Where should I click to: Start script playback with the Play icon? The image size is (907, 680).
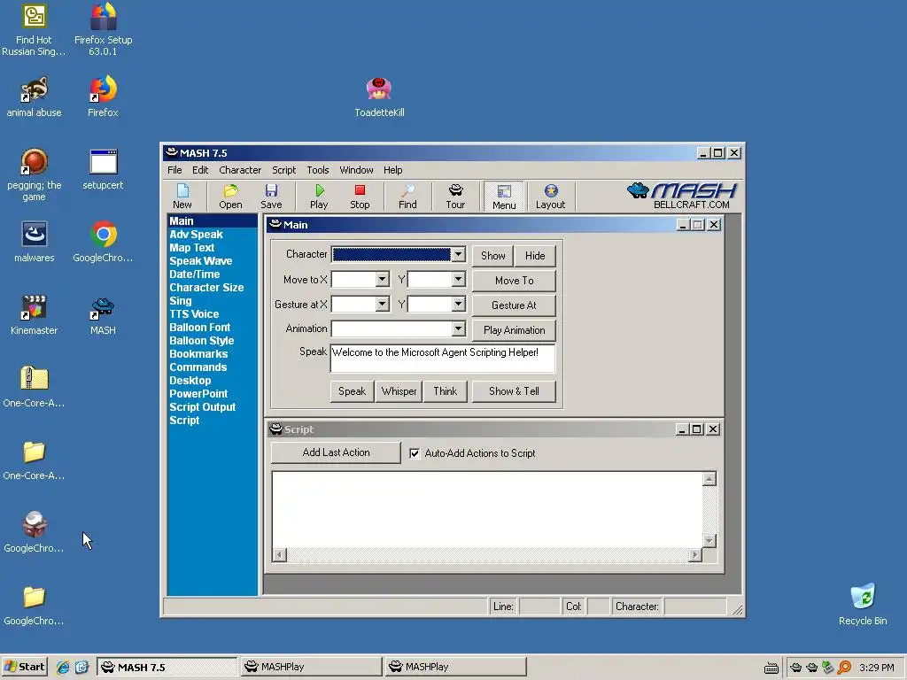click(319, 196)
